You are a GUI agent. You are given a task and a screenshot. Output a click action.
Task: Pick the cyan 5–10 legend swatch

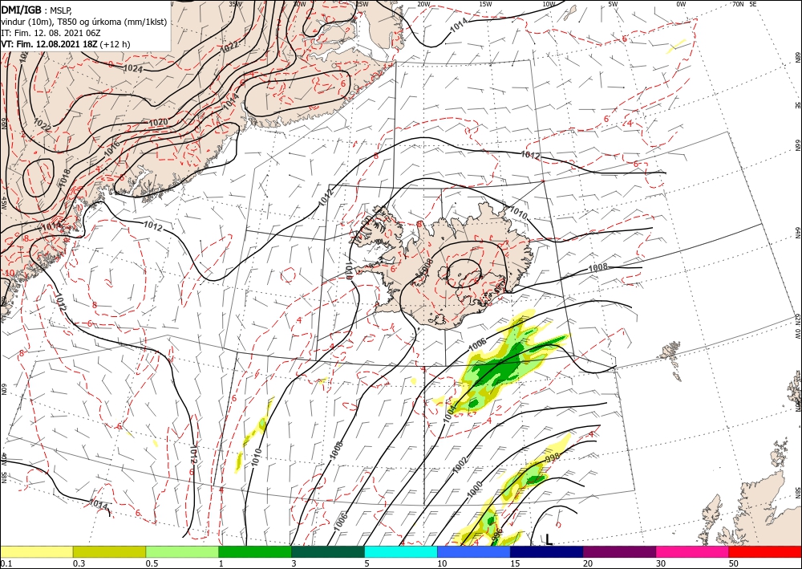401,551
